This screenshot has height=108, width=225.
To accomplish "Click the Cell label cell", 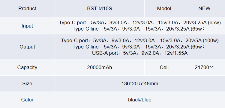I will coord(164,67).
